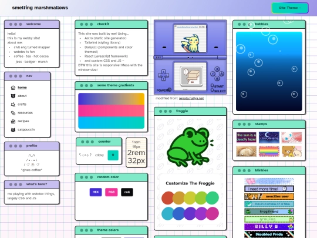This screenshot has width=317, height=238.
Task: Pick the indigo froggie color swatch
Action: coord(190,213)
